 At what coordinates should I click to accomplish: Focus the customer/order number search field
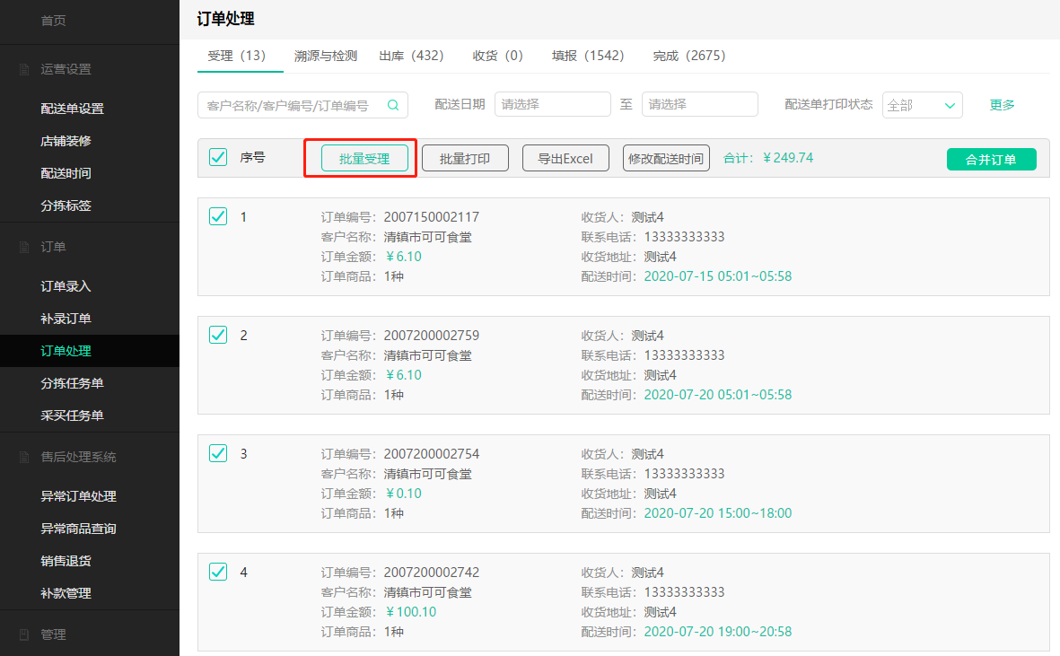click(292, 105)
